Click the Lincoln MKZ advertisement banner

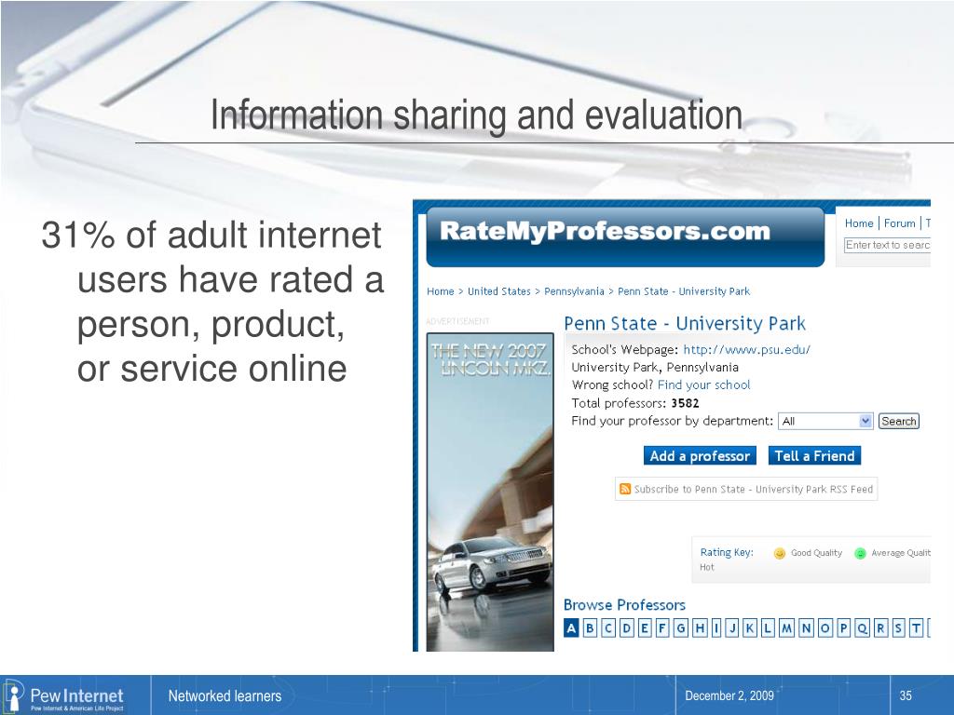(x=490, y=492)
